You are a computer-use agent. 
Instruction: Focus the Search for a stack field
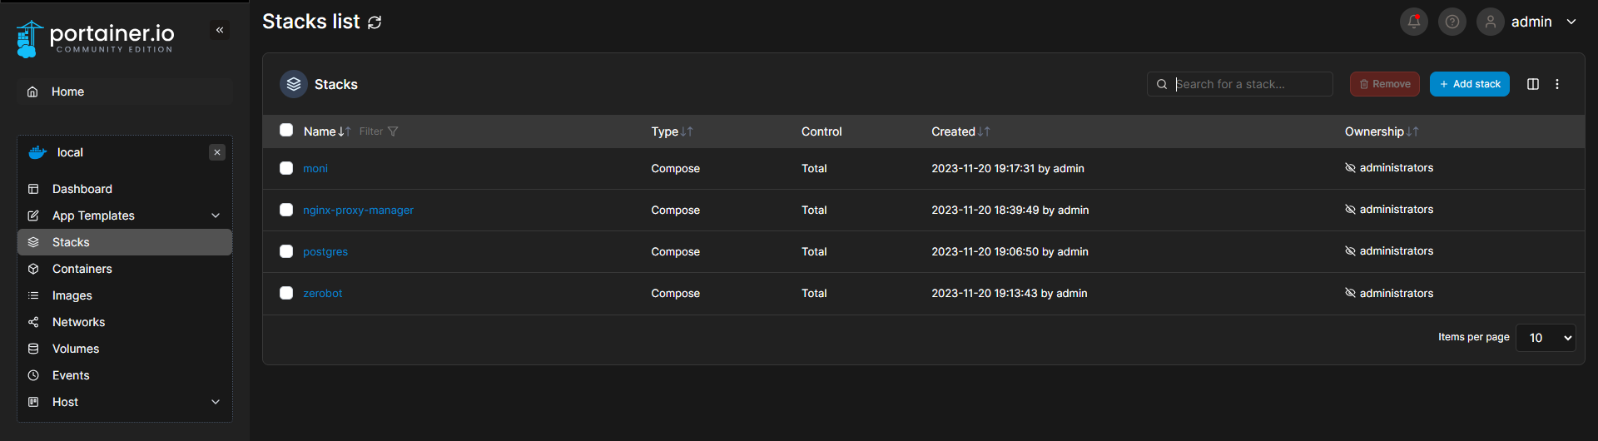coord(1248,84)
